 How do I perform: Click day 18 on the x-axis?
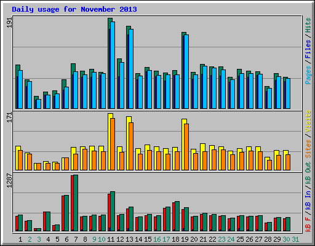click(175, 239)
